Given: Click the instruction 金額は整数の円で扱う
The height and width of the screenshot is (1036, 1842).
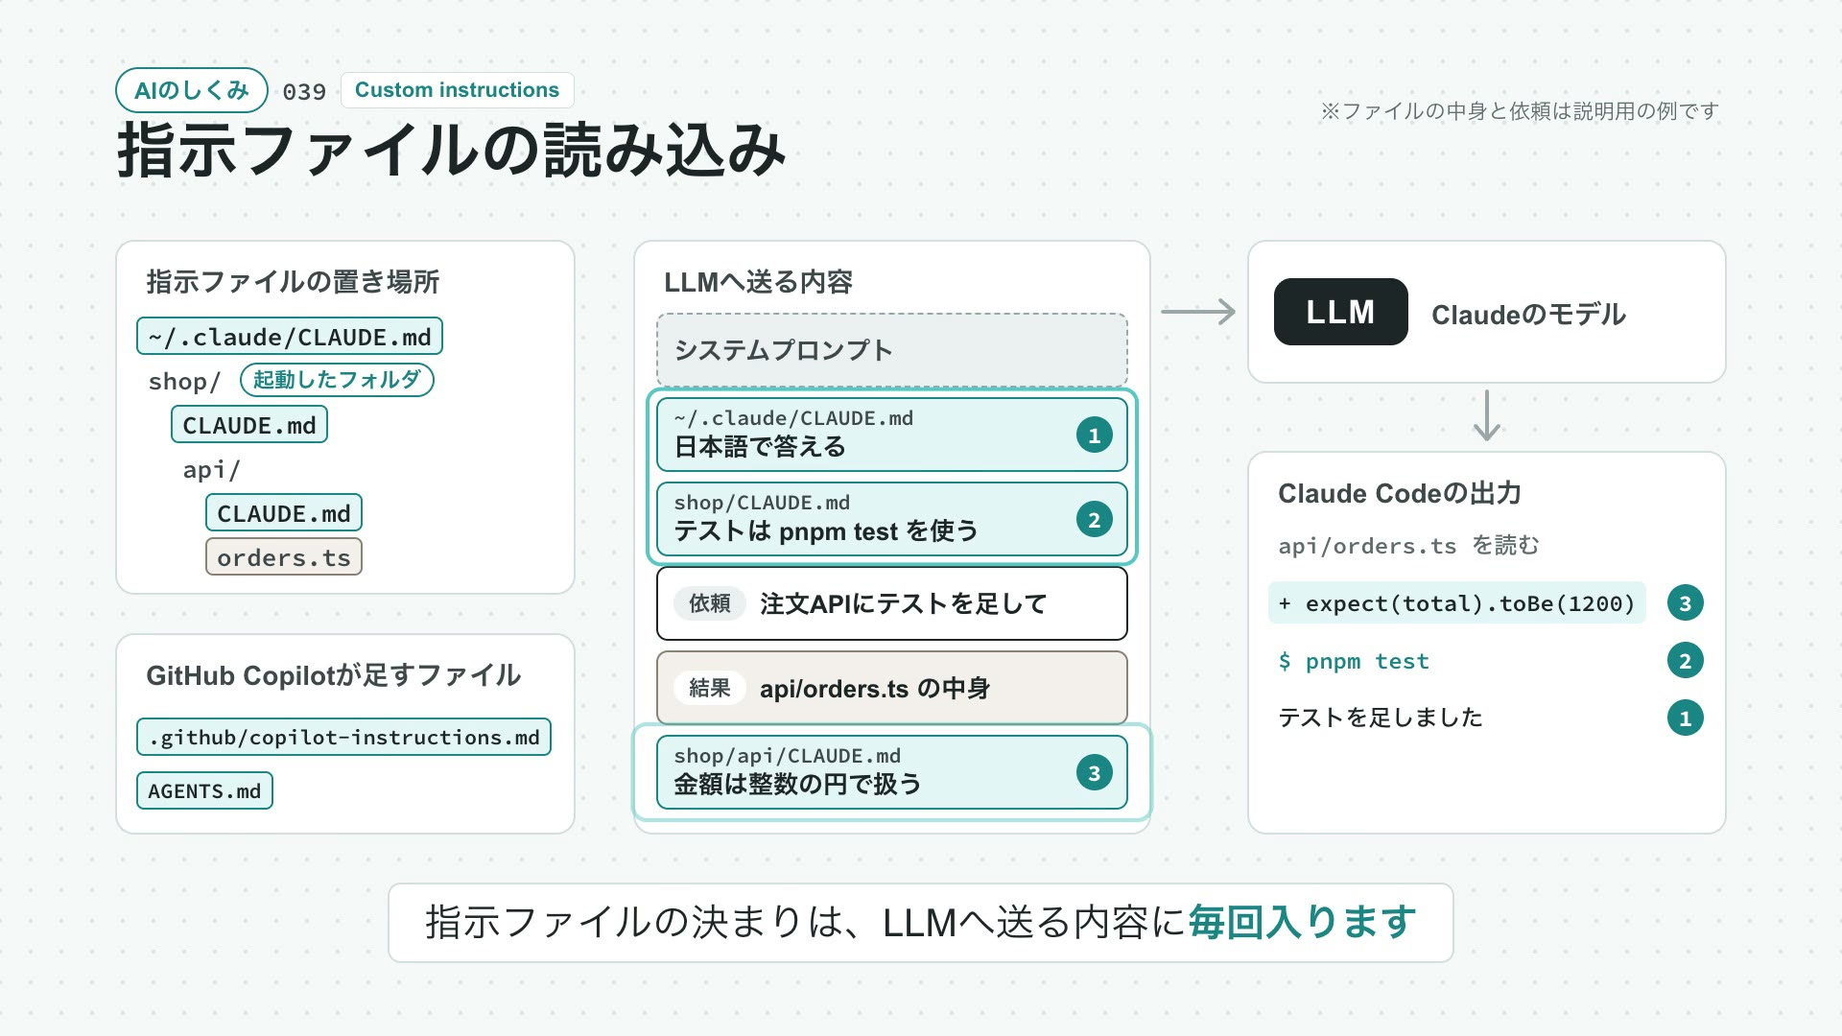Looking at the screenshot, I should [x=797, y=785].
